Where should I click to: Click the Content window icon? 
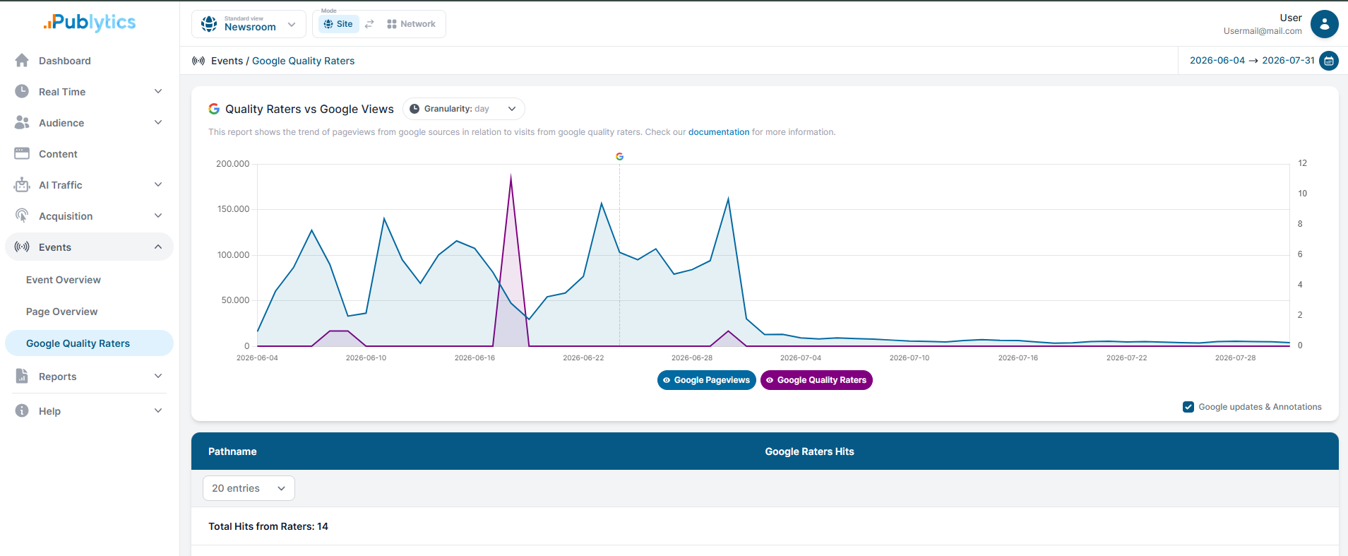tap(22, 154)
